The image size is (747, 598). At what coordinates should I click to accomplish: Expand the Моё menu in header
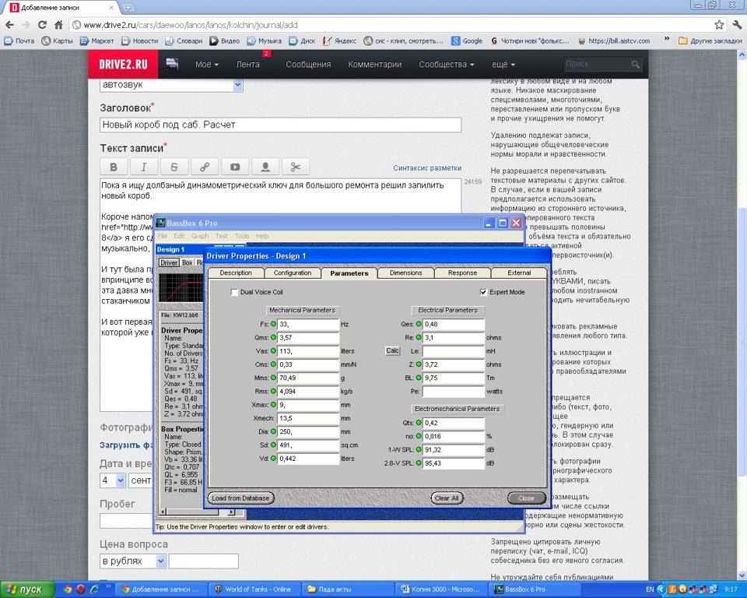pos(207,65)
